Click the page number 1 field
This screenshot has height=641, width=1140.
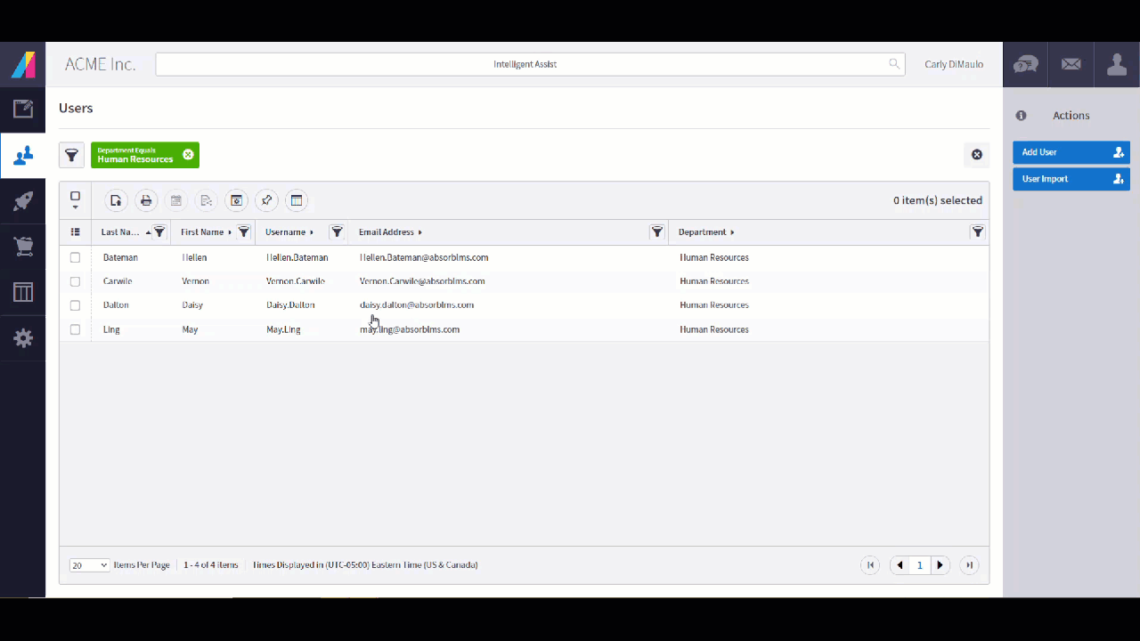920,565
